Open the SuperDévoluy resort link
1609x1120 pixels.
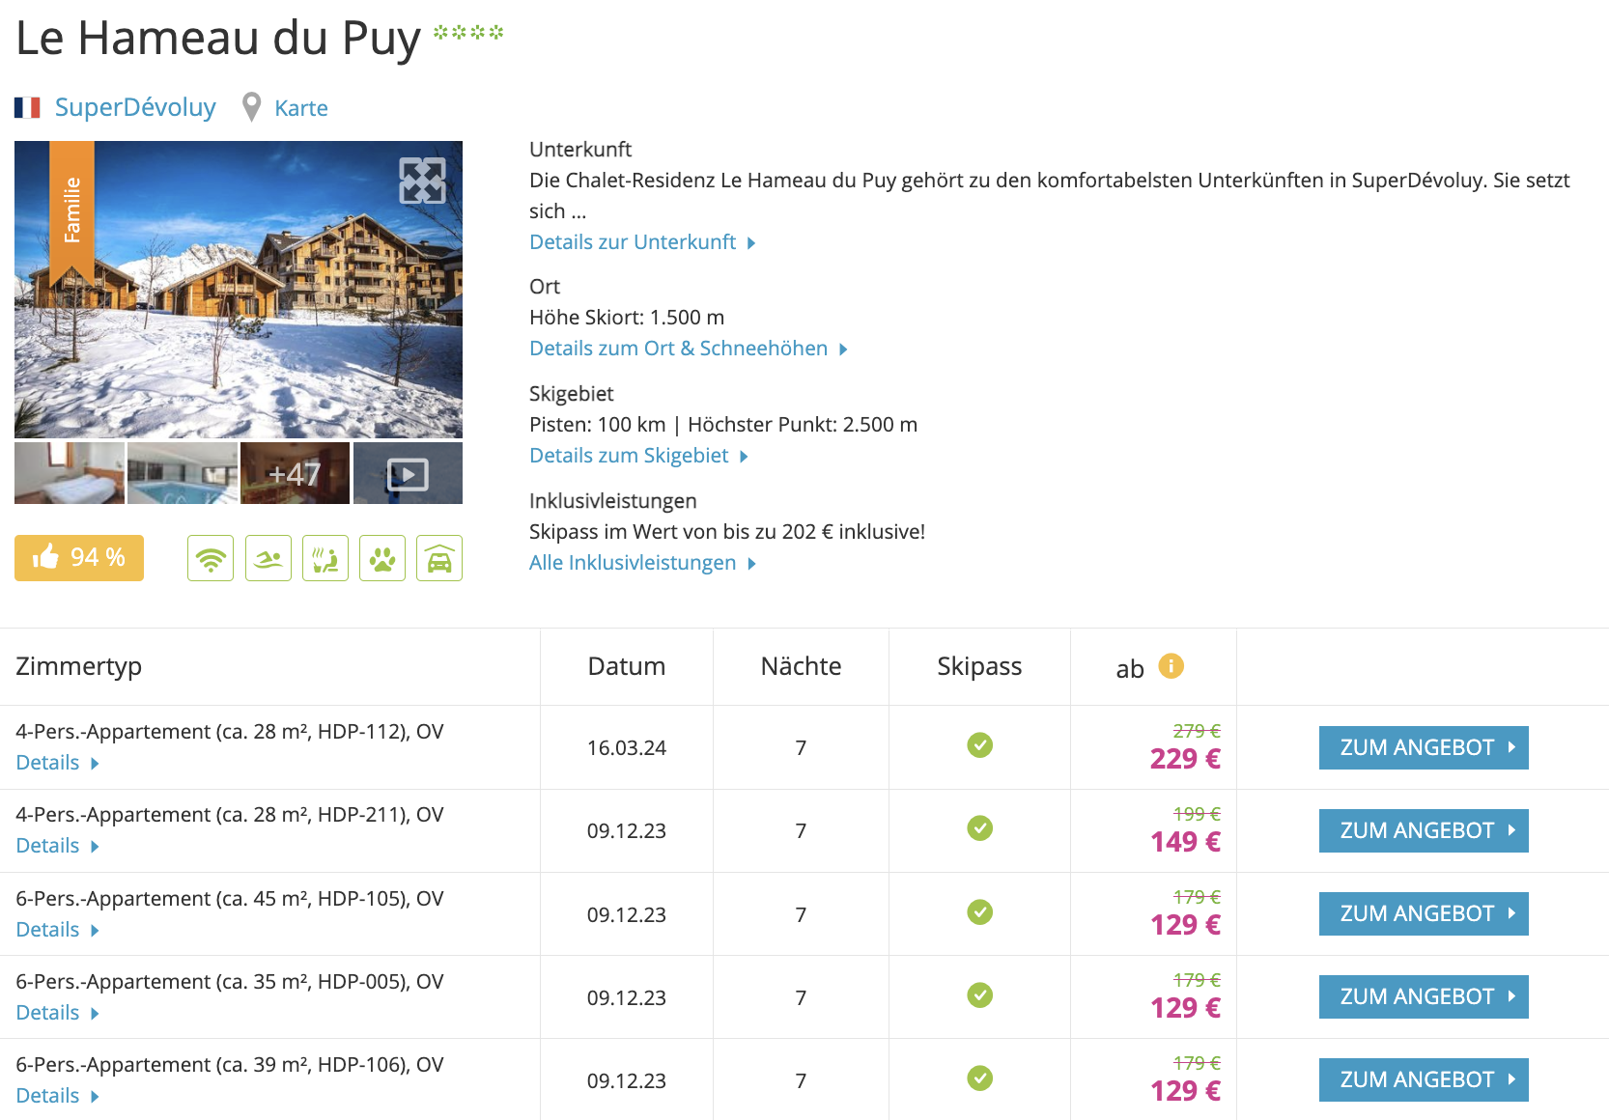(135, 107)
